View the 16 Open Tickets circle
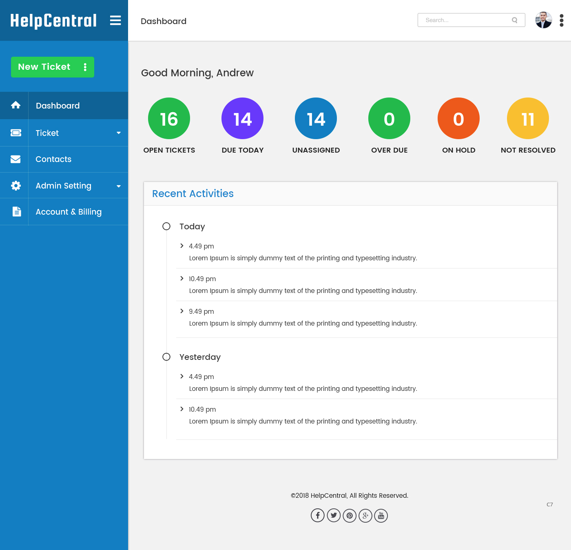The image size is (571, 550). [169, 118]
